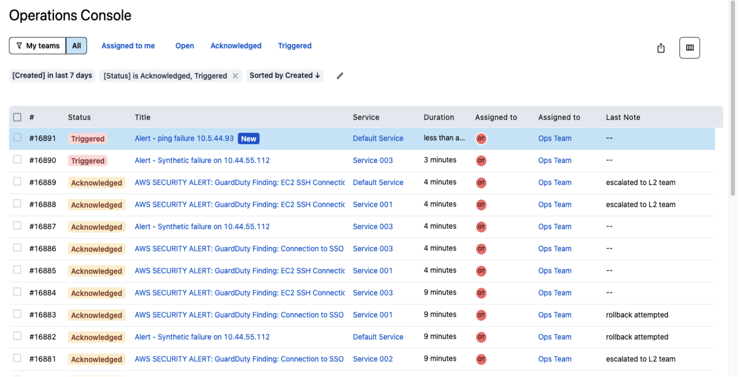This screenshot has height=377, width=741.
Task: Check the box for incident #16888
Action: click(x=17, y=204)
